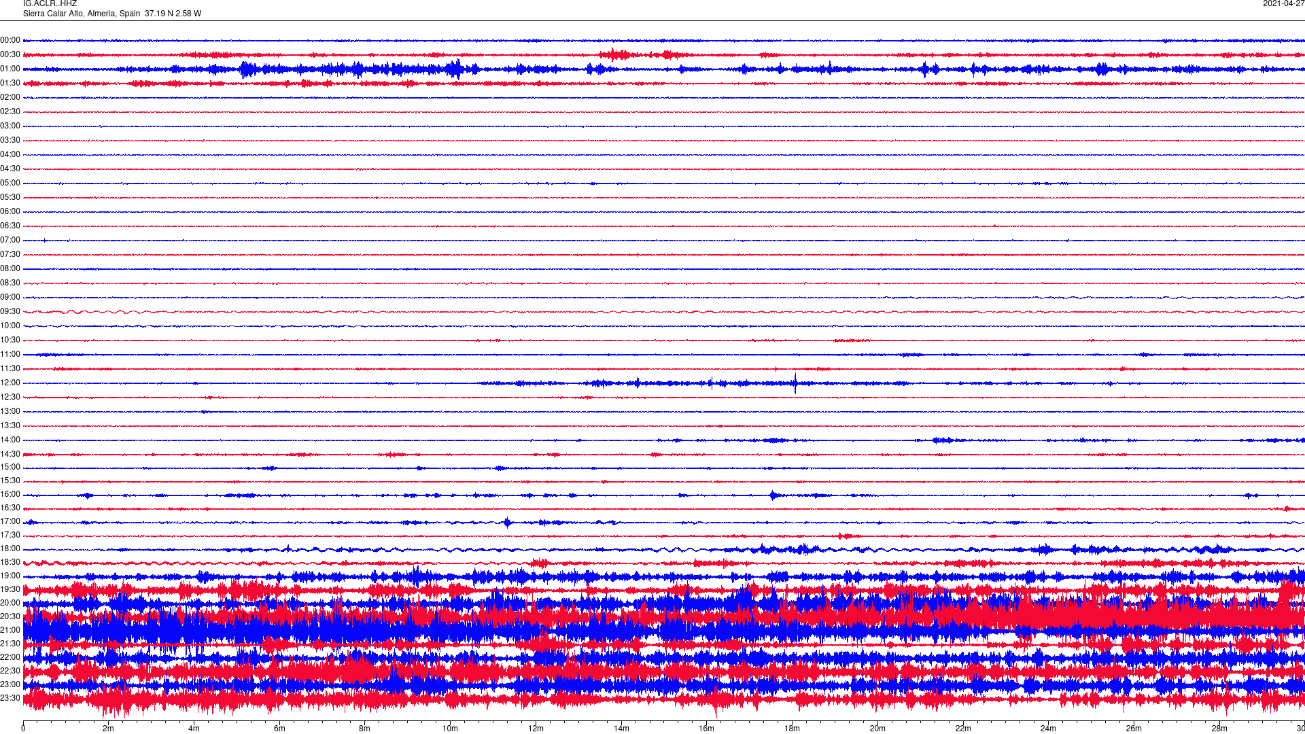This screenshot has width=1305, height=734.
Task: Select the 12:00 time row label
Action: (x=10, y=383)
